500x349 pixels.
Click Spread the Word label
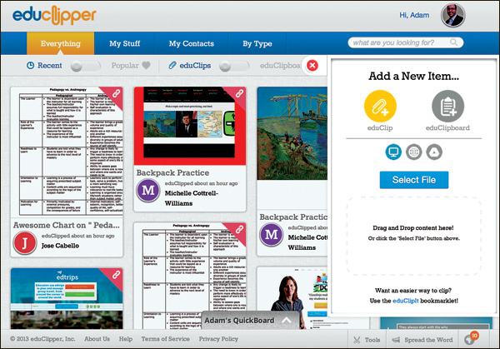[428, 340]
